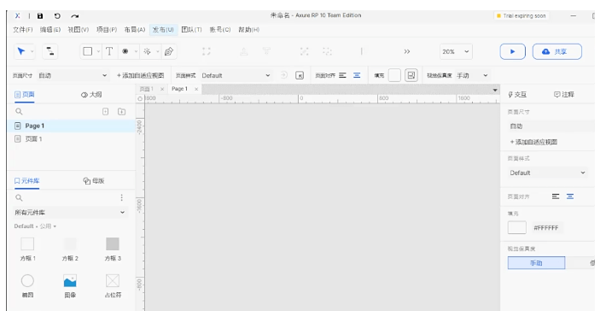Screen dimensions: 606x311
Task: Expand the selection mode arrow dropdown
Action: 32,51
